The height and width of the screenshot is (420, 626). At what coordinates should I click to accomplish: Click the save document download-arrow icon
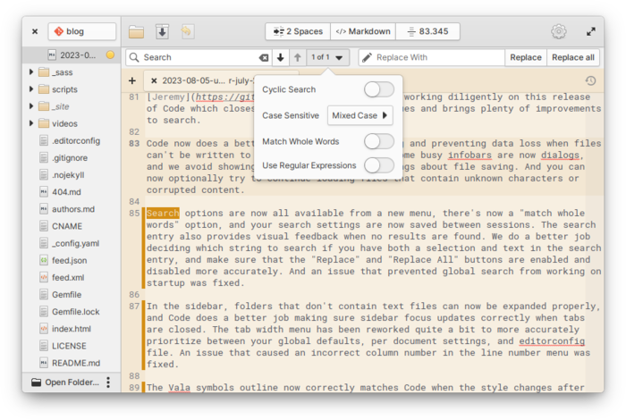pos(162,32)
